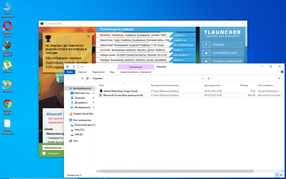Toggle the Аккаунты checkbox in TLauncher

44,153
